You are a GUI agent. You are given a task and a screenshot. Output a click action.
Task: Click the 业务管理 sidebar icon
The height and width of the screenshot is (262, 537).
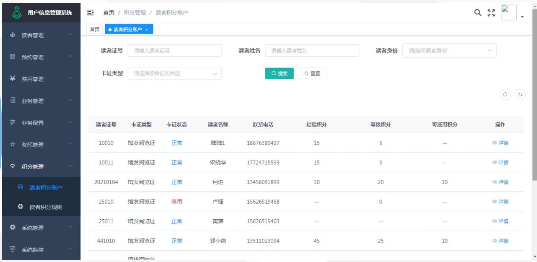(x=13, y=100)
